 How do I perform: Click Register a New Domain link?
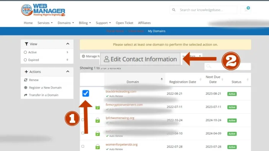(45, 87)
